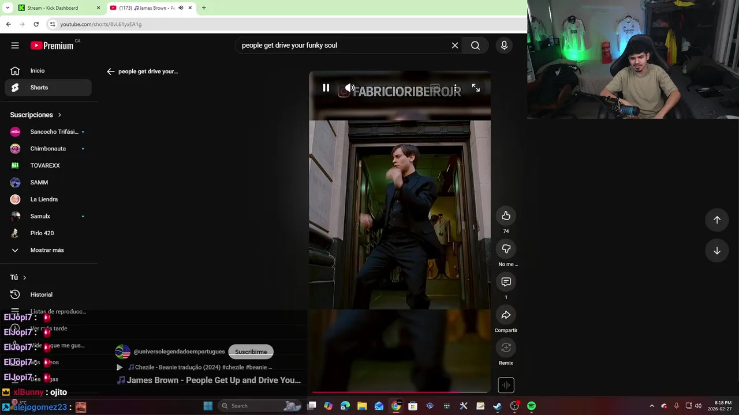Close the Kick Dashboard tab
The height and width of the screenshot is (415, 739).
(x=98, y=8)
